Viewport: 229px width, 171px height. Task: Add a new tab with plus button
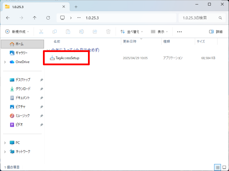coord(76,7)
